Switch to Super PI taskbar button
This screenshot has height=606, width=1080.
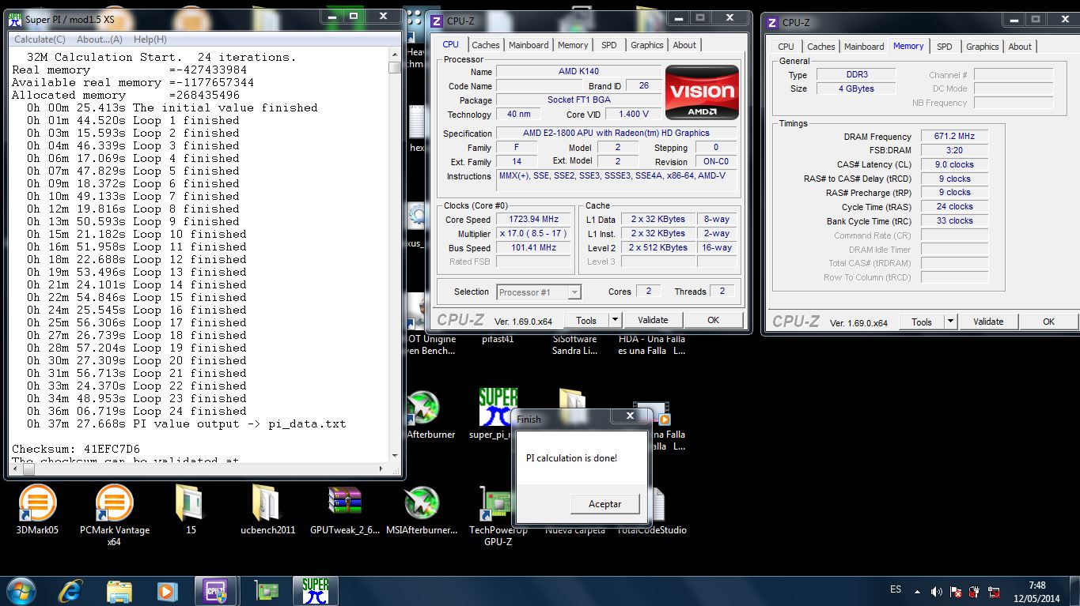(315, 590)
